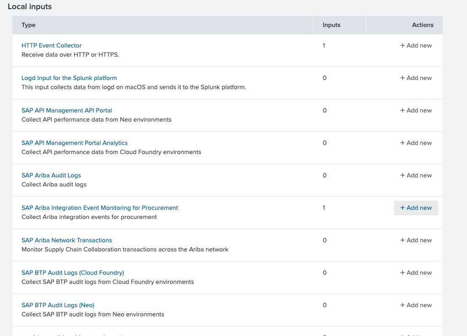Viewport: 467px width, 336px height.
Task: Add new HTTP Event Collector input
Action: coord(416,46)
